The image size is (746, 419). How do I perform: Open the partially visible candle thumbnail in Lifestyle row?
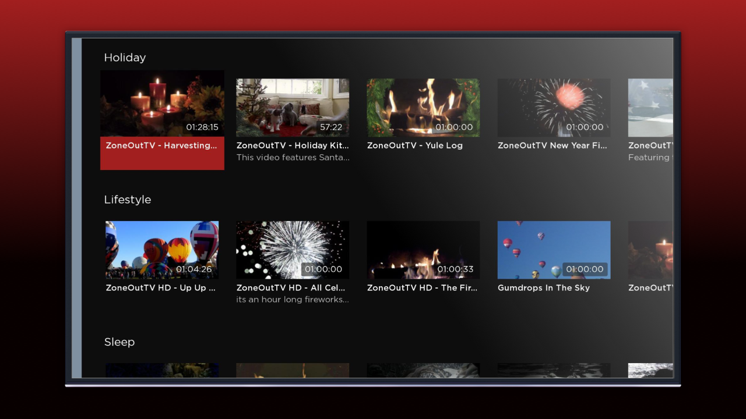pos(650,250)
